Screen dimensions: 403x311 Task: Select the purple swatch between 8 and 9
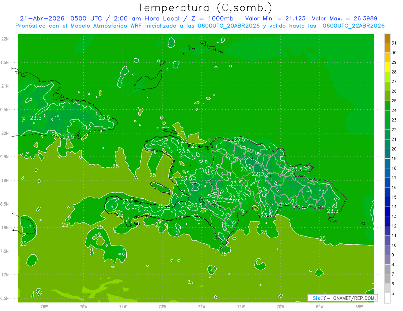point(388,260)
